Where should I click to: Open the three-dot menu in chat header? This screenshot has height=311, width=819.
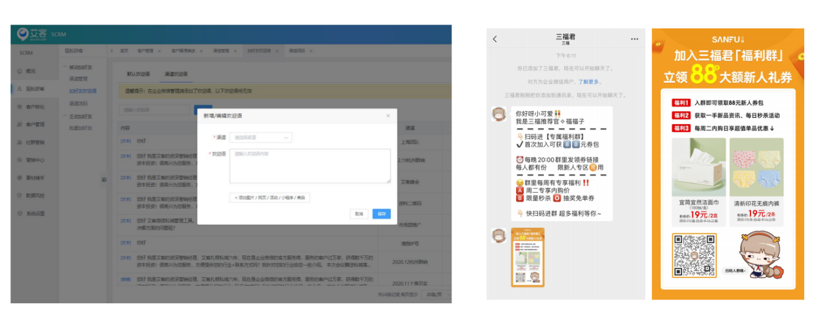[634, 39]
